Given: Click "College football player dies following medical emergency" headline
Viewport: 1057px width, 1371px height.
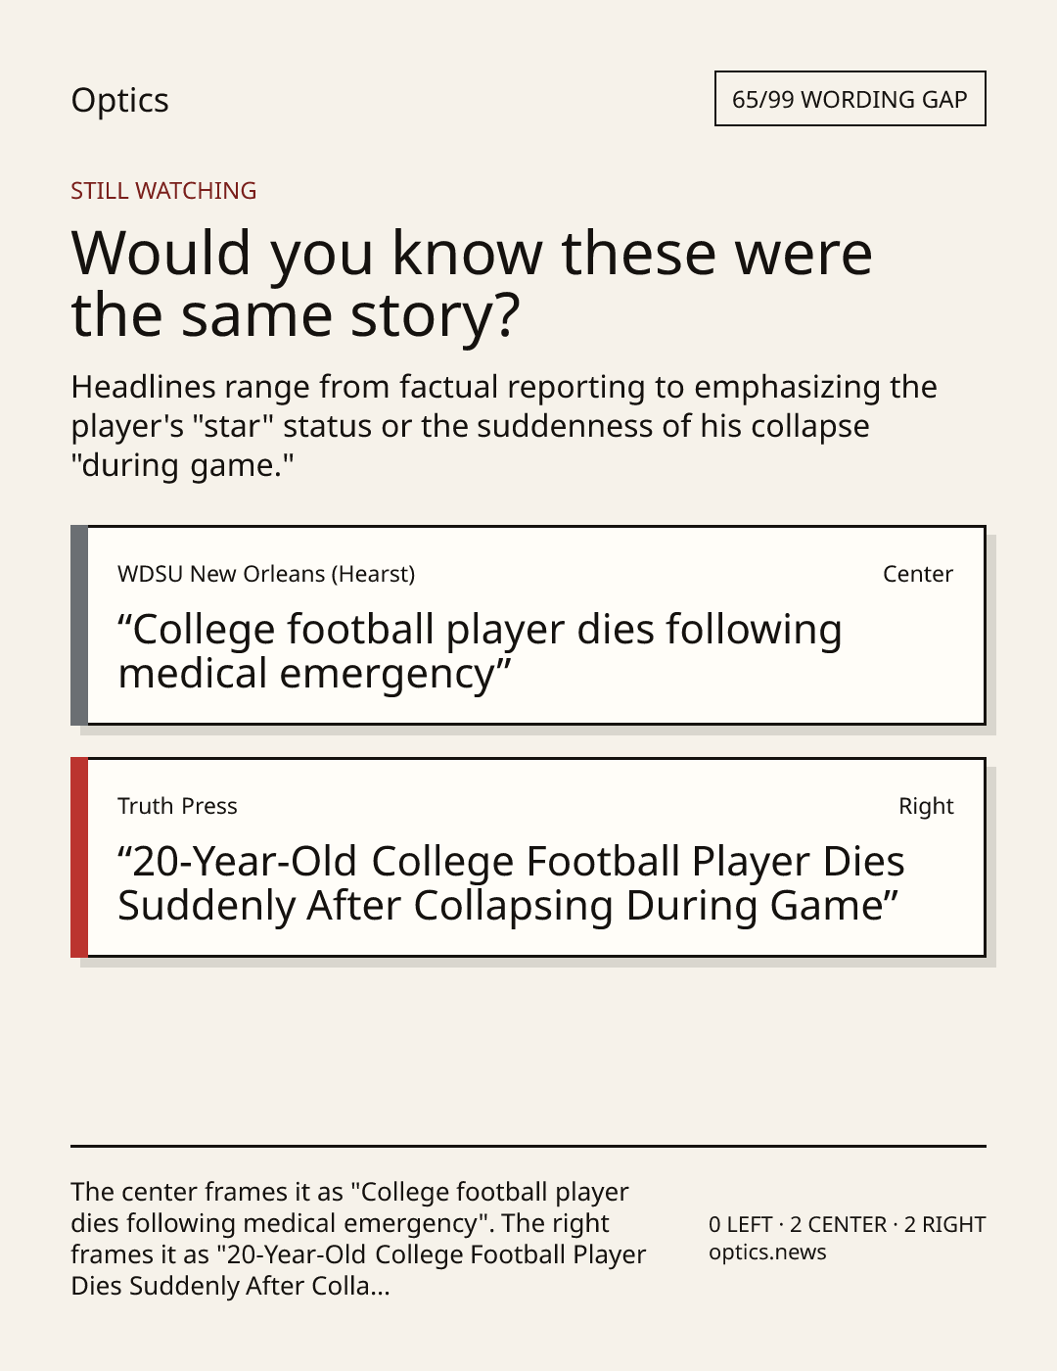Looking at the screenshot, I should (x=480, y=651).
